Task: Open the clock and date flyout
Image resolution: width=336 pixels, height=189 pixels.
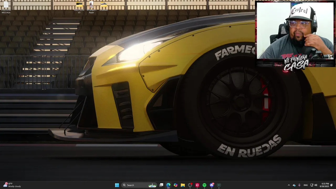Action: (325, 185)
